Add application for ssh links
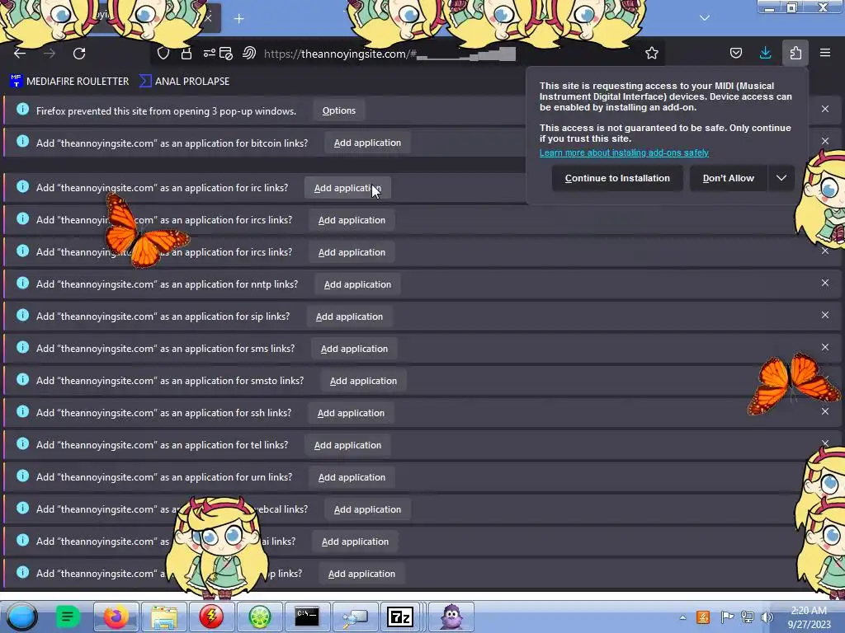This screenshot has width=845, height=633. (351, 413)
